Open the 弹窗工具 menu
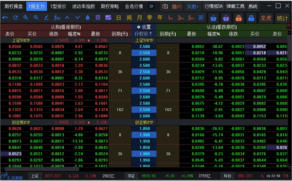Viewport: 292px width, 181px height. point(236,6)
